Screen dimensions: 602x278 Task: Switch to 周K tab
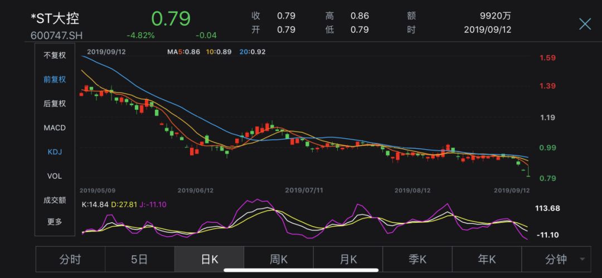coord(279,260)
